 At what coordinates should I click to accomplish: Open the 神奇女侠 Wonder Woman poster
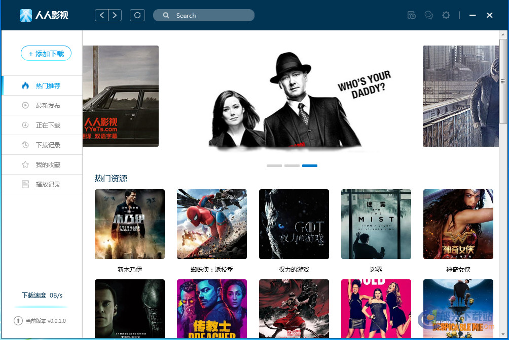pyautogui.click(x=458, y=224)
